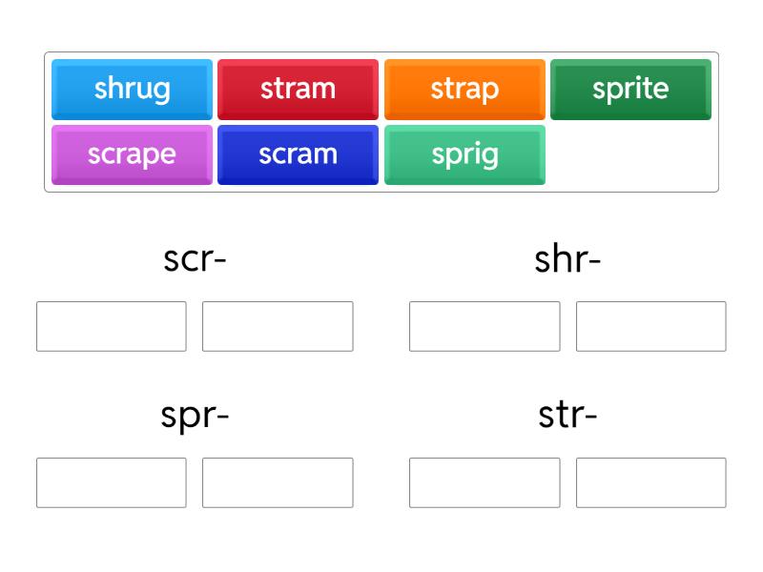This screenshot has height=572, width=763.
Task: Click the left box under spr-
Action: pyautogui.click(x=112, y=482)
